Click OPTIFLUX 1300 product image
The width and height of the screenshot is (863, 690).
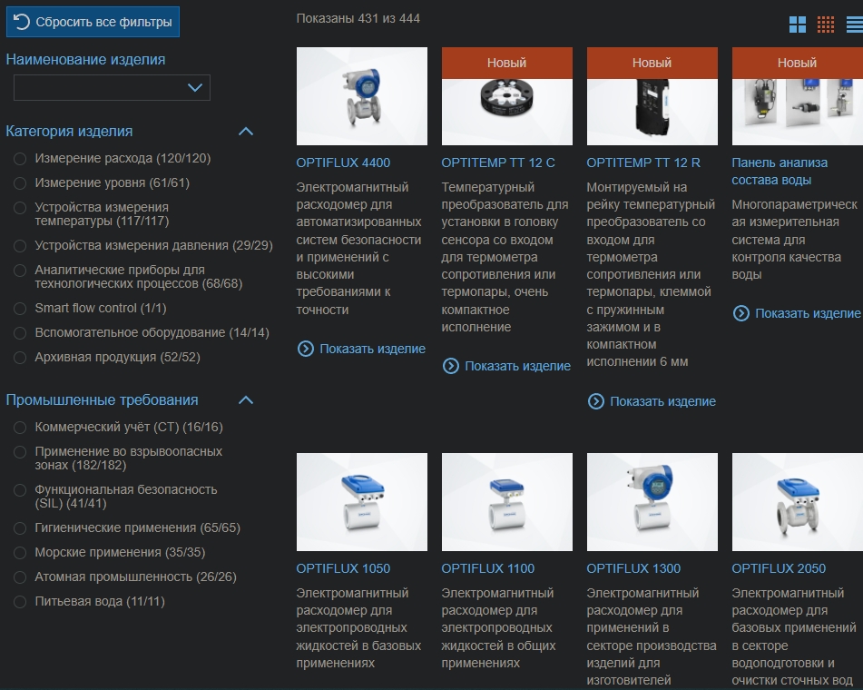point(652,502)
